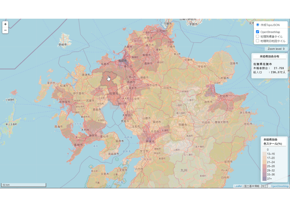Click the 国東市 label on map
Image resolution: width=290 pixels, height=207 pixels.
(x=234, y=63)
